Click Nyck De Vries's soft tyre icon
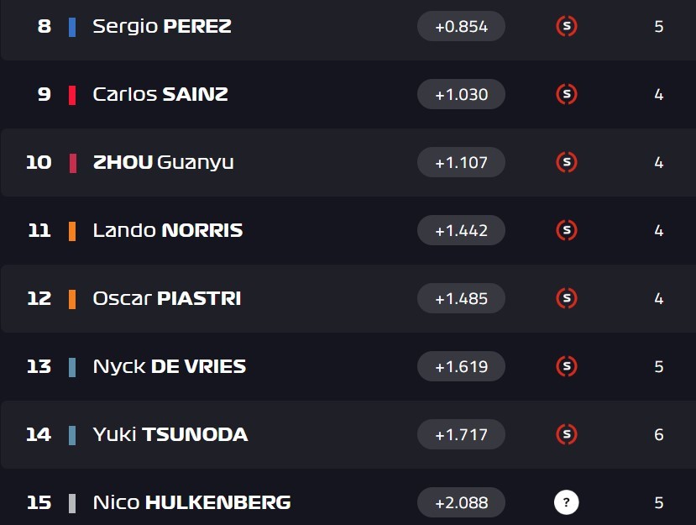This screenshot has height=525, width=696. 567,366
